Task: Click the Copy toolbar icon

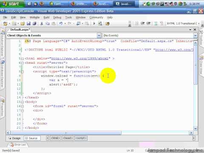Action: (48, 23)
